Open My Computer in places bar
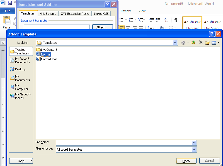The image size is (223, 166). pyautogui.click(x=21, y=87)
